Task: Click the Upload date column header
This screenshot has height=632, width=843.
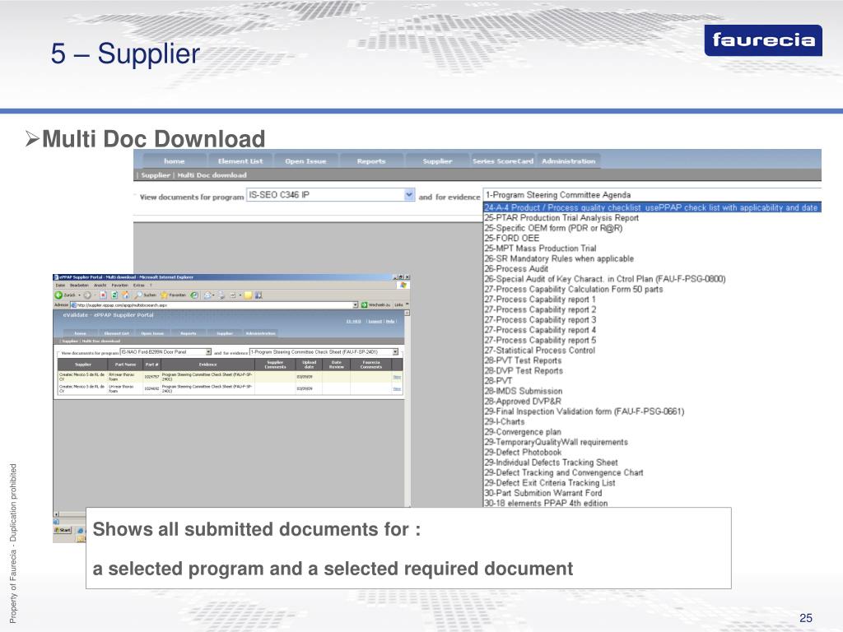Action: point(309,365)
